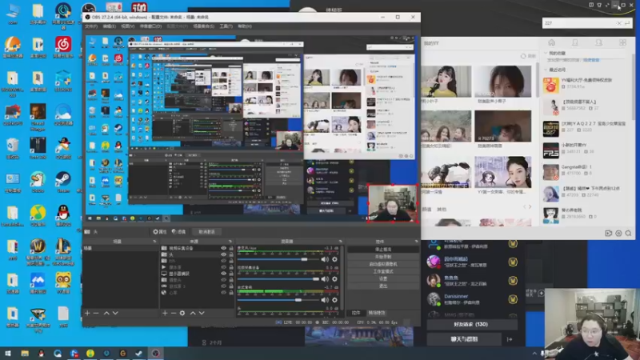Image resolution: width=640 pixels, height=360 pixels.
Task: Float the 场景 dock via its header icon
Action: point(154,242)
